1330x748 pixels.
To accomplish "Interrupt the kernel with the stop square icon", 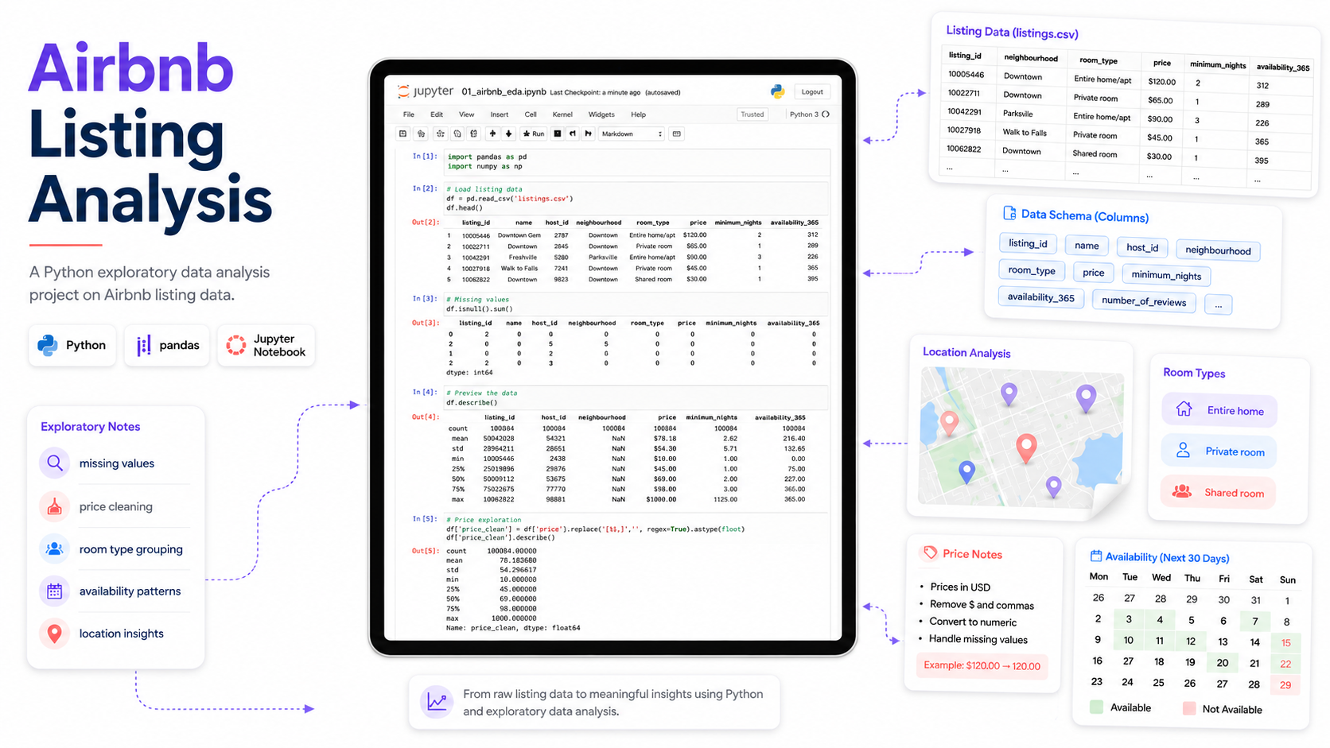I will 558,134.
